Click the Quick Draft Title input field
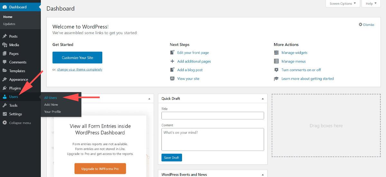386x177 pixels. (213, 116)
